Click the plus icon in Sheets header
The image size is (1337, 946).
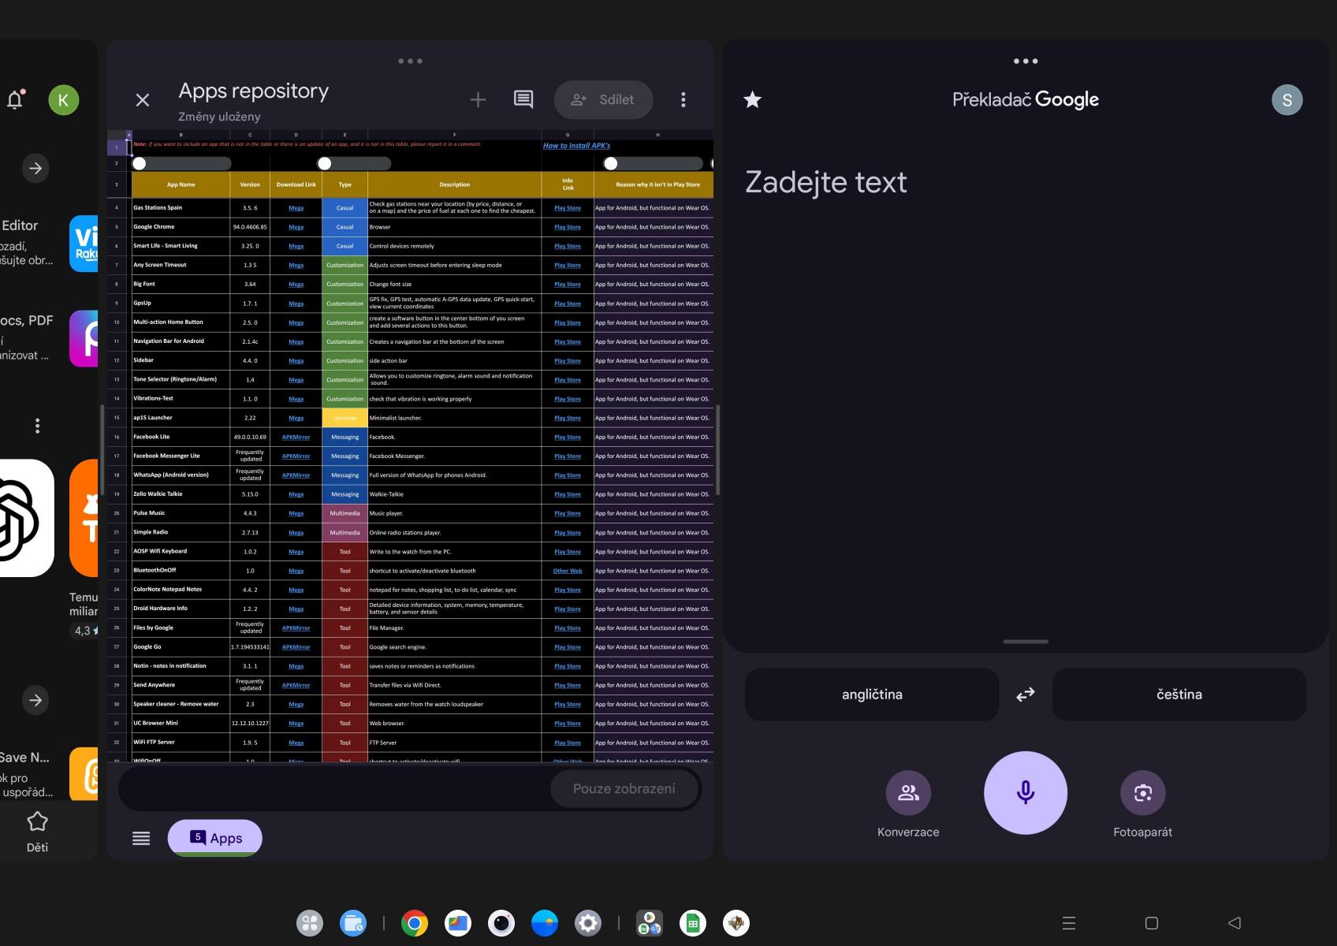(x=478, y=99)
